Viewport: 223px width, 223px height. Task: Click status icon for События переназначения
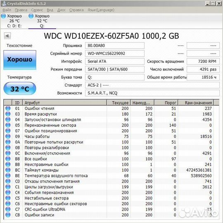click(8, 192)
